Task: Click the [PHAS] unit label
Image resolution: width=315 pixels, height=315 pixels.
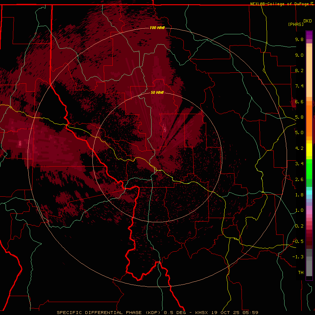Action: pos(296,24)
